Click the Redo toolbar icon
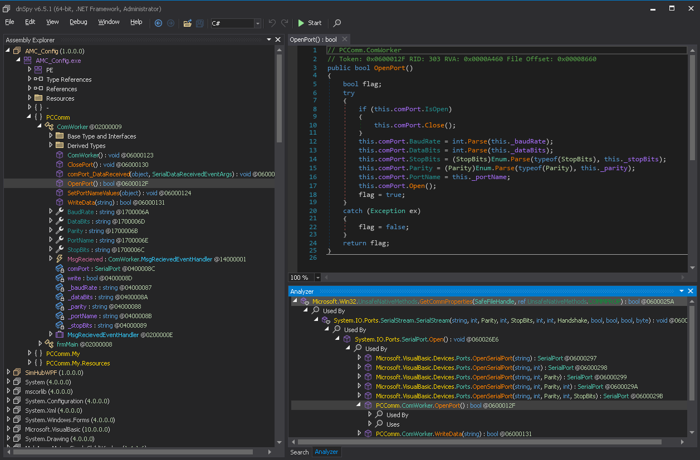 285,23
